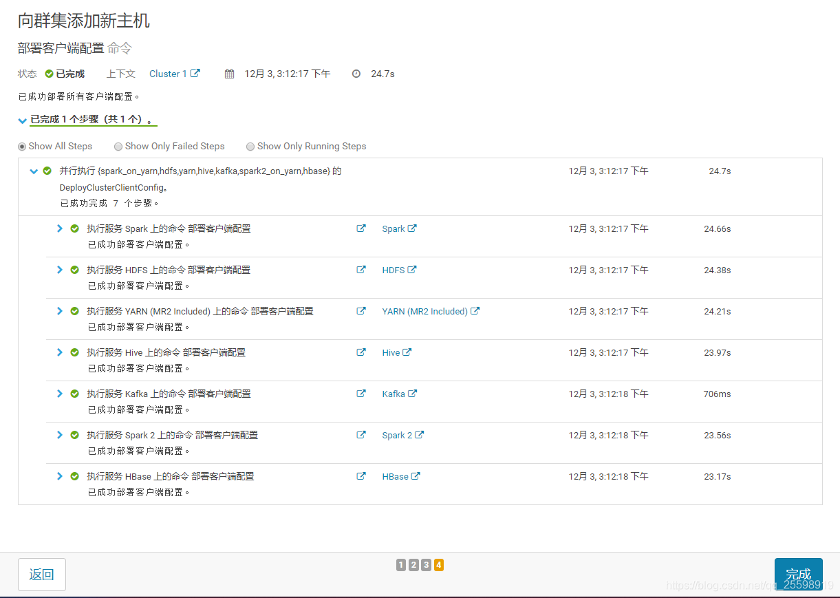This screenshot has width=840, height=598.
Task: Expand the HBase deploy client config step
Action: pyautogui.click(x=60, y=476)
